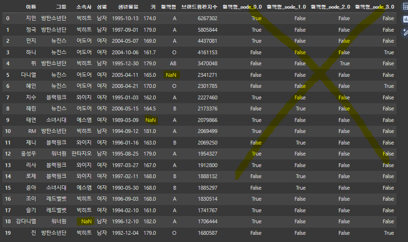The height and width of the screenshot is (242, 408).
Task: Click the 혈액형_code_0.0 column header
Action: pos(242,7)
